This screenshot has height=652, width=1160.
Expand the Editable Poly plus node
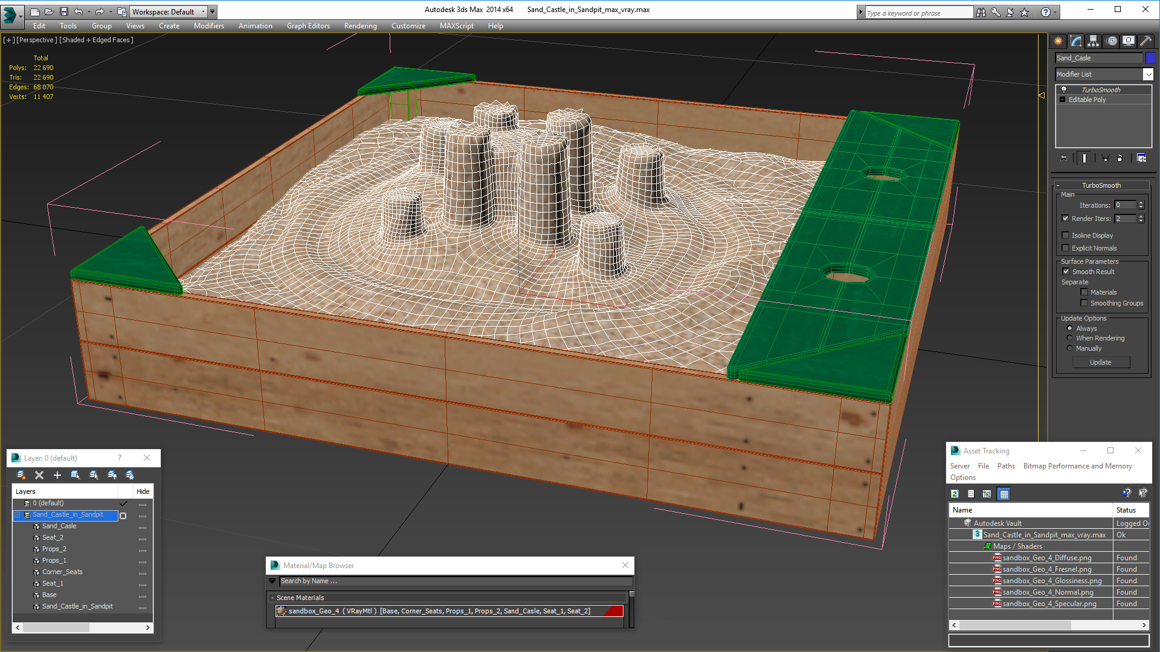click(1062, 100)
